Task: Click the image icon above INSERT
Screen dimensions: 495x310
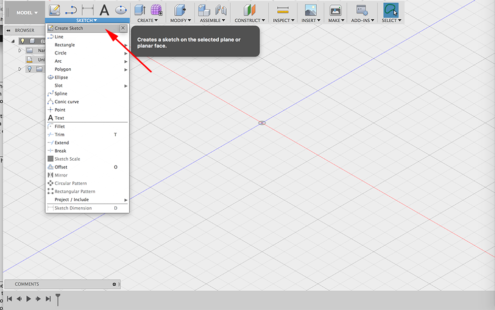Action: (x=311, y=10)
